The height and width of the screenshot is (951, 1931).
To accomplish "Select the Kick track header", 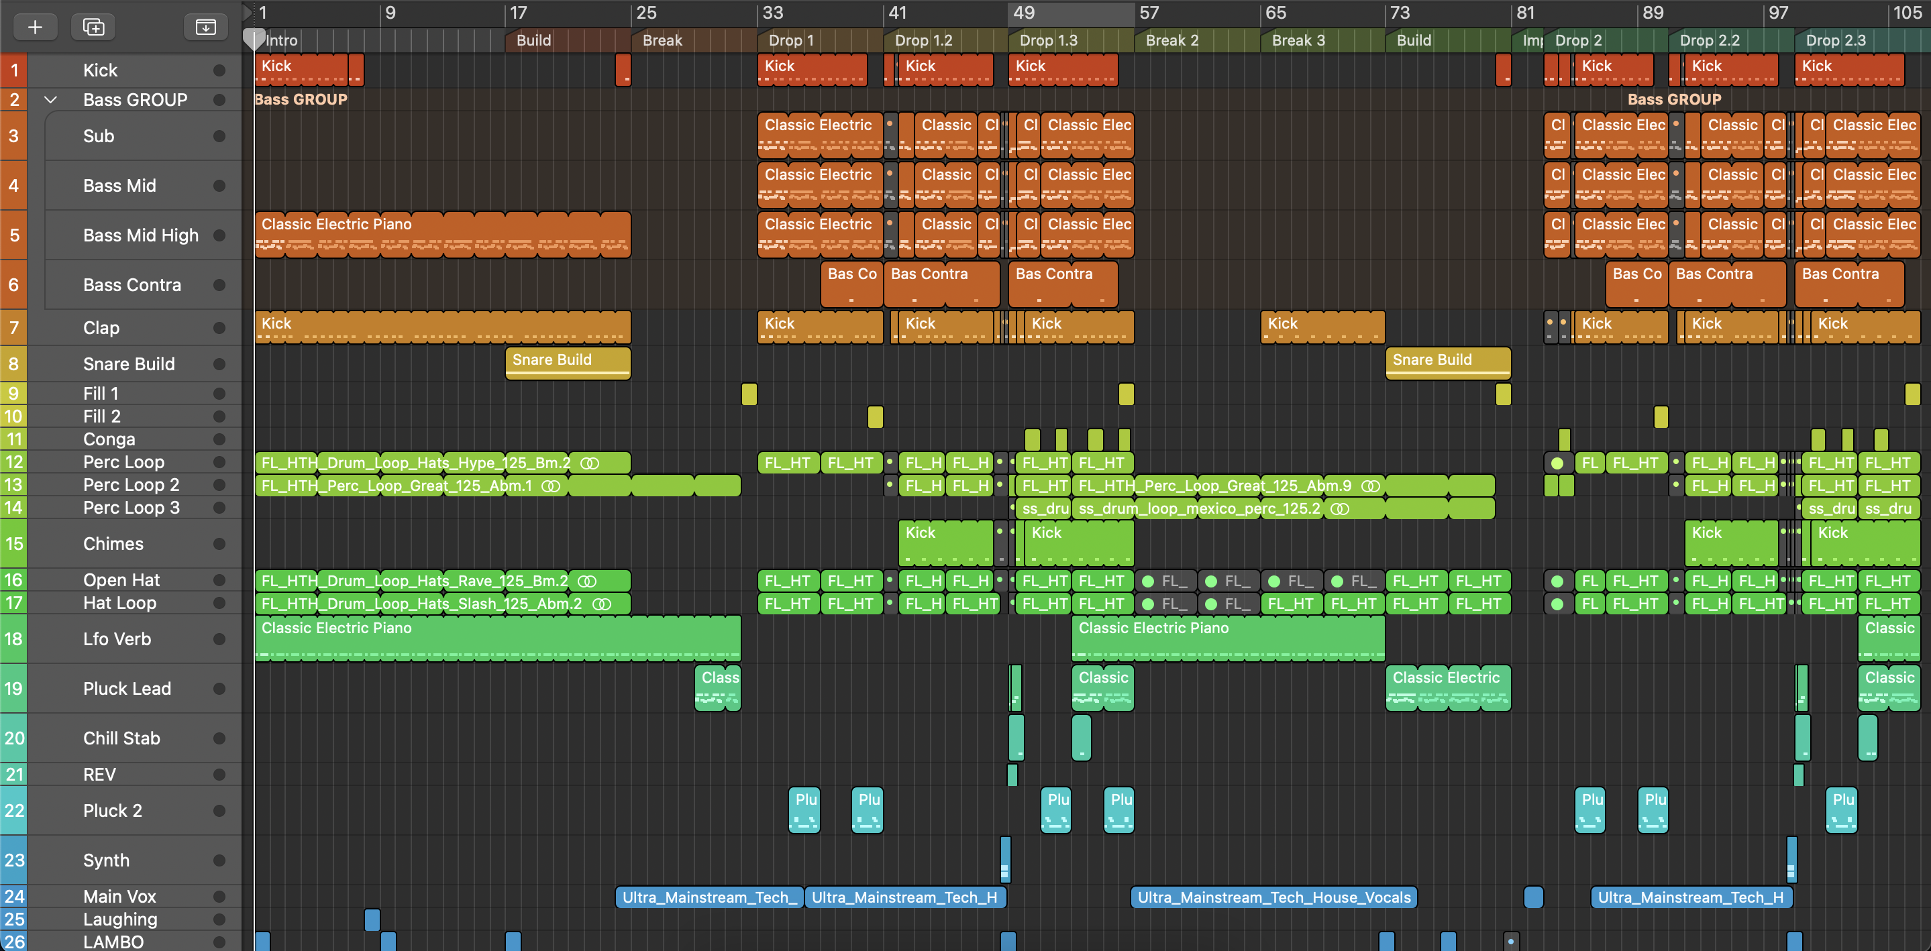I will (x=135, y=70).
